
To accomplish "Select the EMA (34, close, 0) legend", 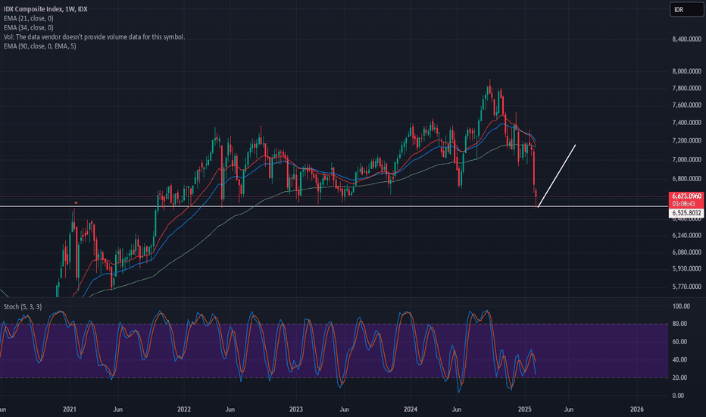I will (x=28, y=27).
